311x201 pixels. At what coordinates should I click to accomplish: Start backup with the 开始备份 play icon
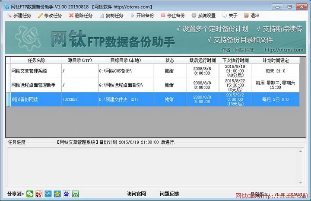133,16
